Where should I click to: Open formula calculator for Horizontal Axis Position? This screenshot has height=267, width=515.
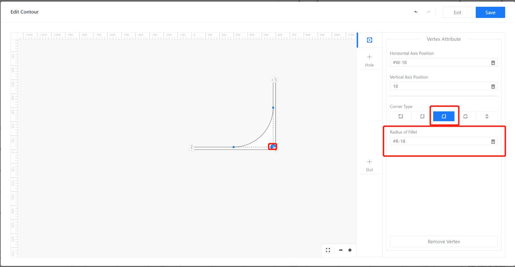pos(493,63)
